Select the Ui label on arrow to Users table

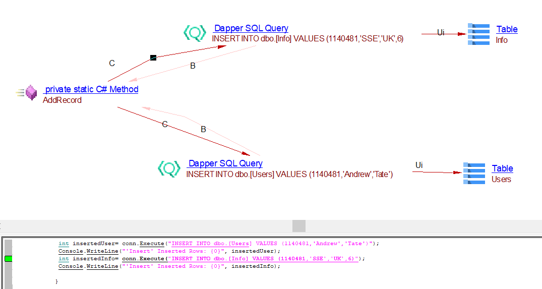(x=419, y=165)
